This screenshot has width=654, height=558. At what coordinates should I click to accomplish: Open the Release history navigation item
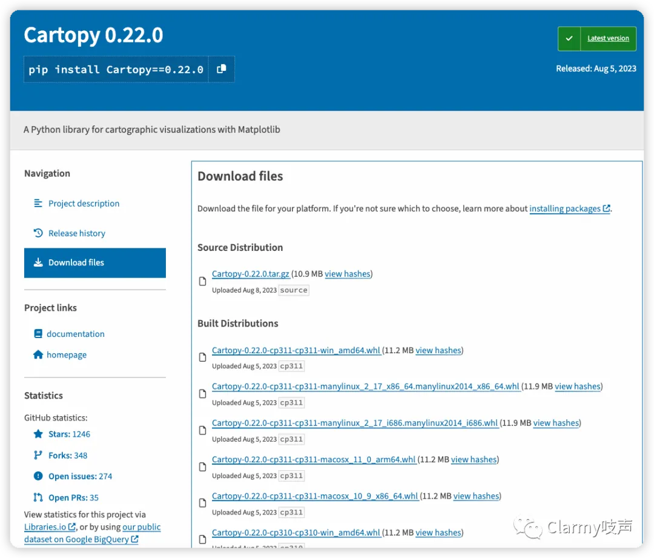point(77,233)
